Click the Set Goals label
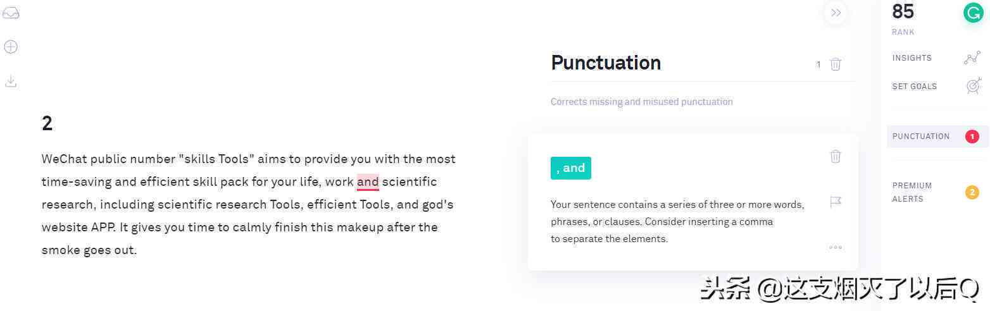 click(x=914, y=87)
